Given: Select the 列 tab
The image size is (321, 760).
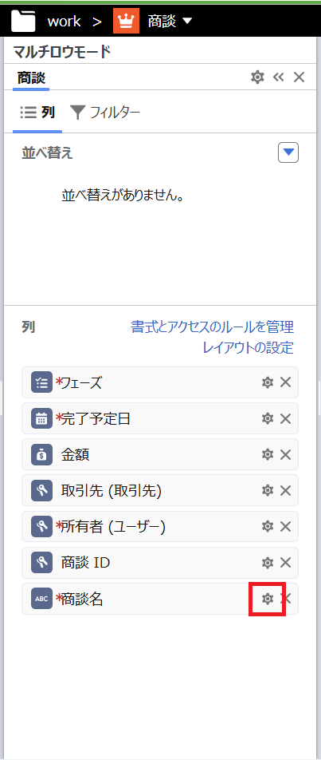Looking at the screenshot, I should point(37,113).
